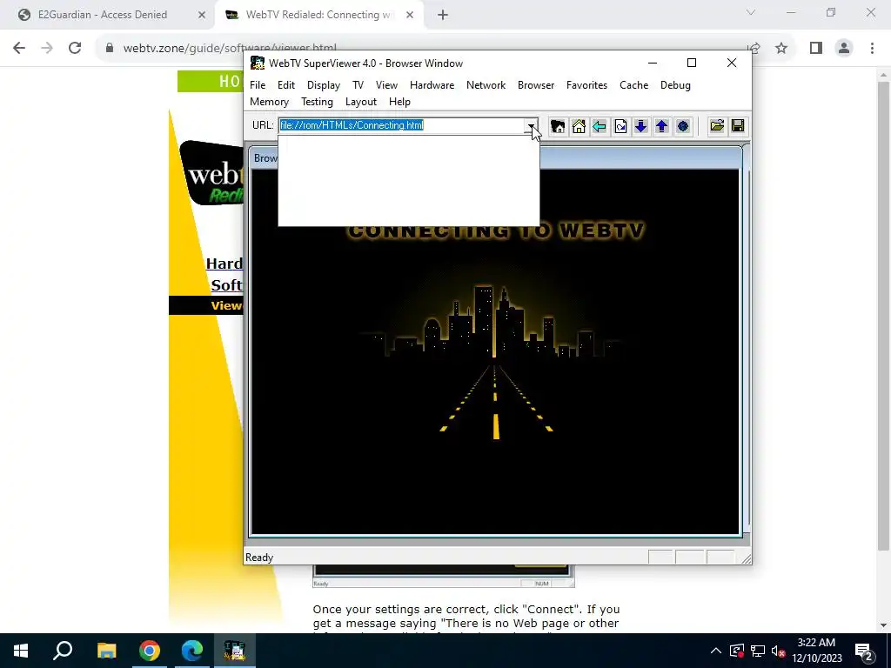891x668 pixels.
Task: Open the File menu
Action: [258, 85]
